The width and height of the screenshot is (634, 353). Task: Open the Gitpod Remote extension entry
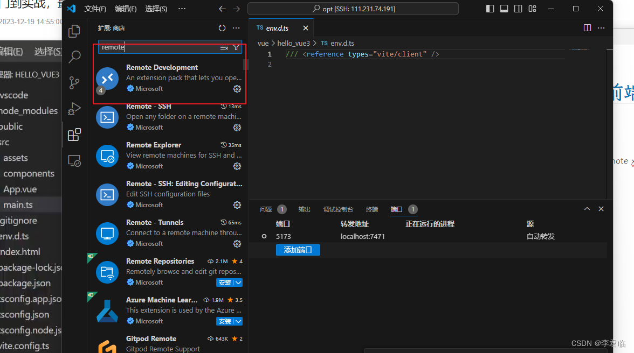(x=169, y=343)
